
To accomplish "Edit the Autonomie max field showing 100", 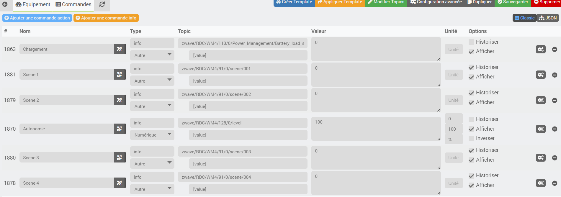I will click(x=454, y=129).
